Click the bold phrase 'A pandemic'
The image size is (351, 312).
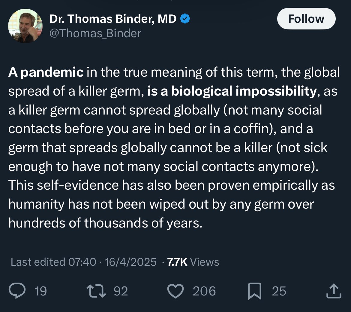point(46,72)
